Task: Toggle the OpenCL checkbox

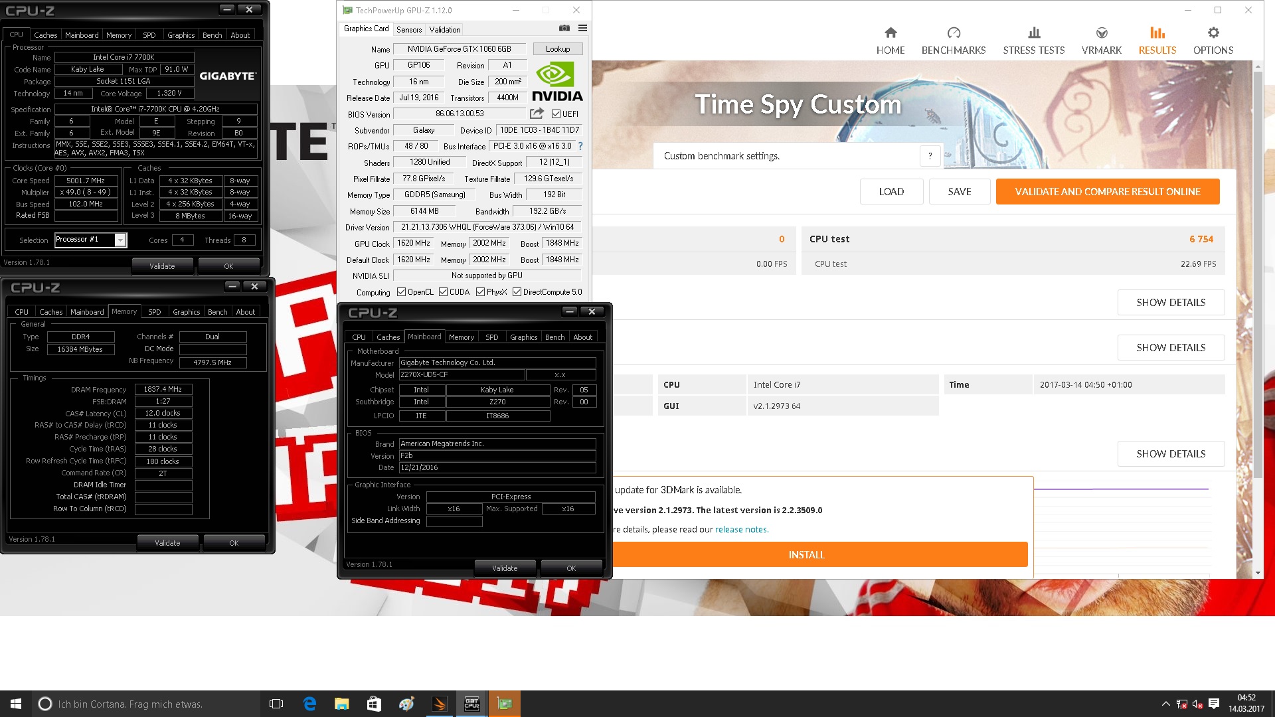Action: pos(401,292)
